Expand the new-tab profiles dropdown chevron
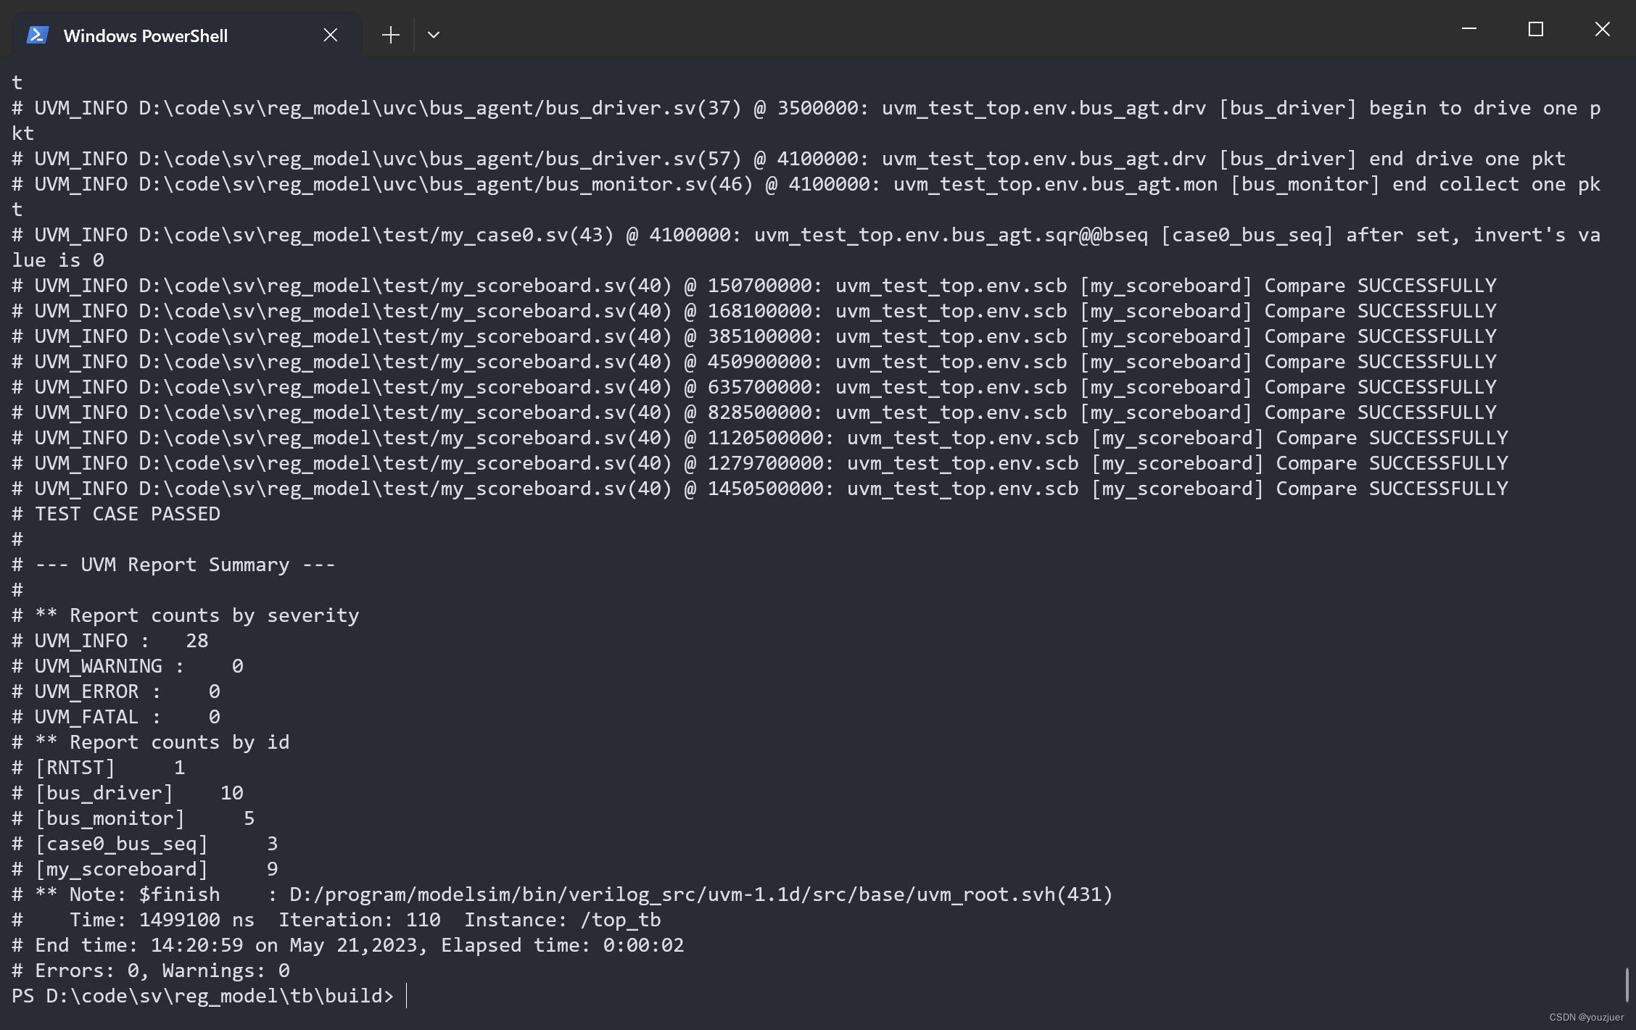Viewport: 1636px width, 1030px height. pos(434,35)
